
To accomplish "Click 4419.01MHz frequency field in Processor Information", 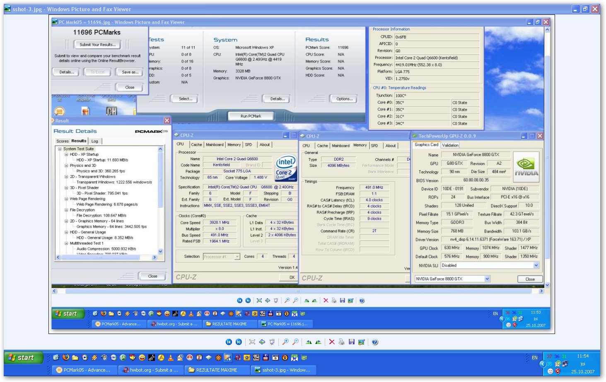I will click(x=437, y=65).
